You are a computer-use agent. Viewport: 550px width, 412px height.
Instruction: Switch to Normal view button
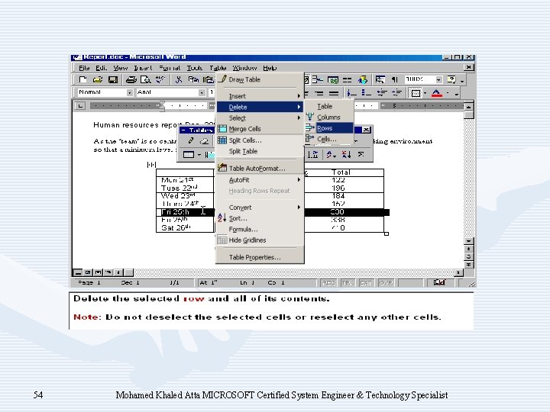78,272
